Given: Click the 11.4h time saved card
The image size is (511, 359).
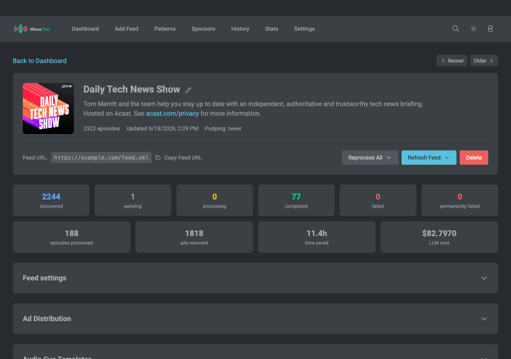Looking at the screenshot, I should point(317,237).
